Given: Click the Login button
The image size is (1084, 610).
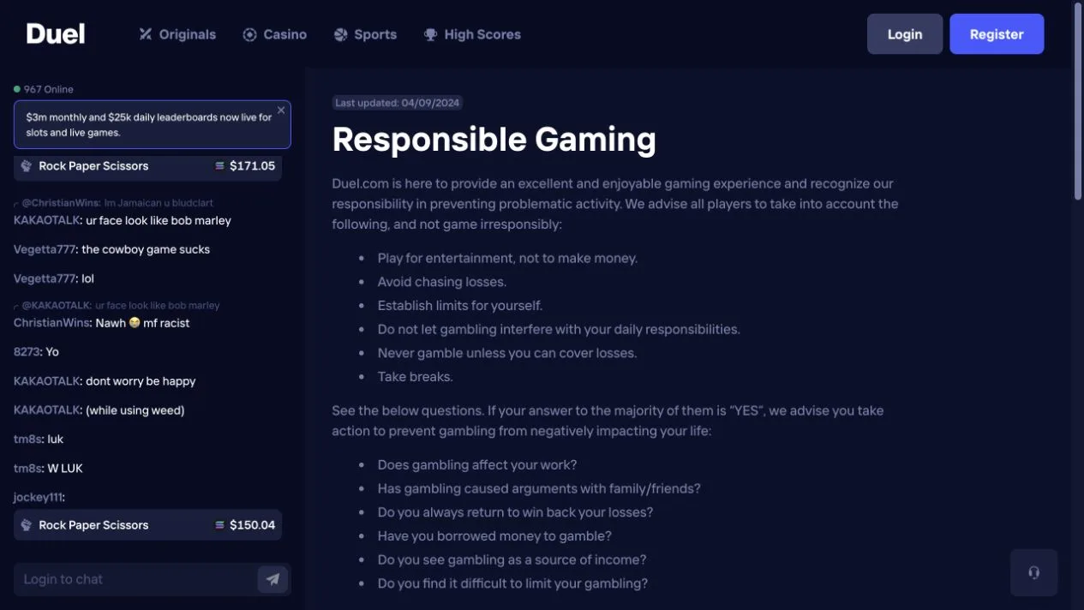Looking at the screenshot, I should [x=905, y=34].
